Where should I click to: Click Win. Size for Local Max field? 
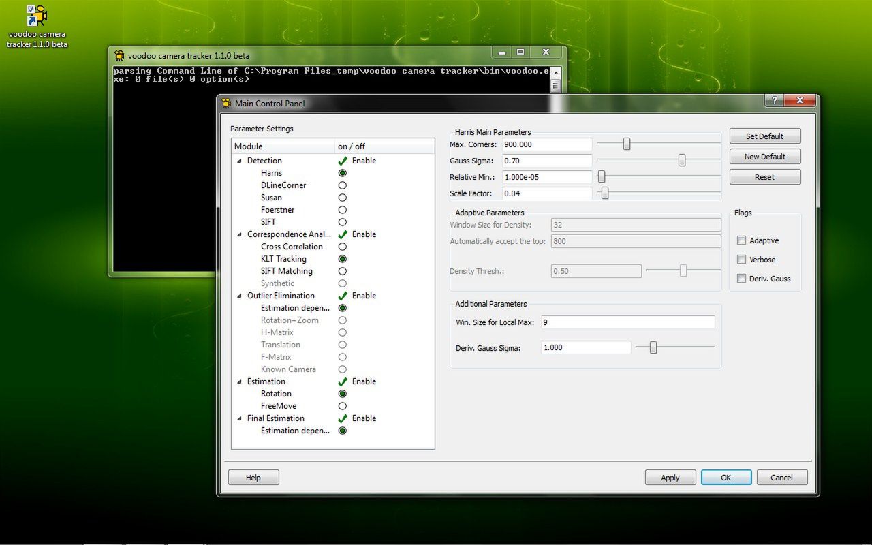coord(628,322)
